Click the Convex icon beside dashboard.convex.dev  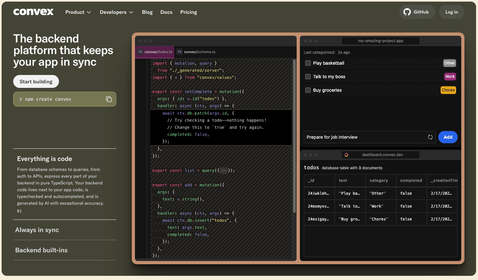(x=346, y=155)
